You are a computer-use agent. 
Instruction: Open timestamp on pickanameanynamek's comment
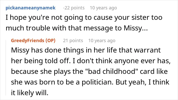[103, 8]
